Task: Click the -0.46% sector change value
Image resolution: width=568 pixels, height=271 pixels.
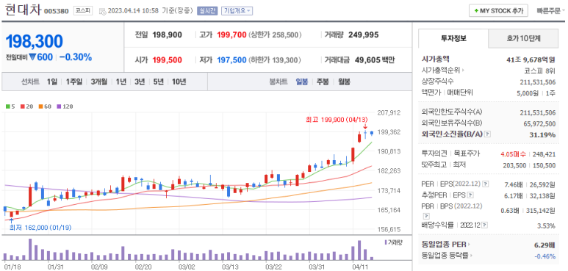Action: tap(545, 256)
